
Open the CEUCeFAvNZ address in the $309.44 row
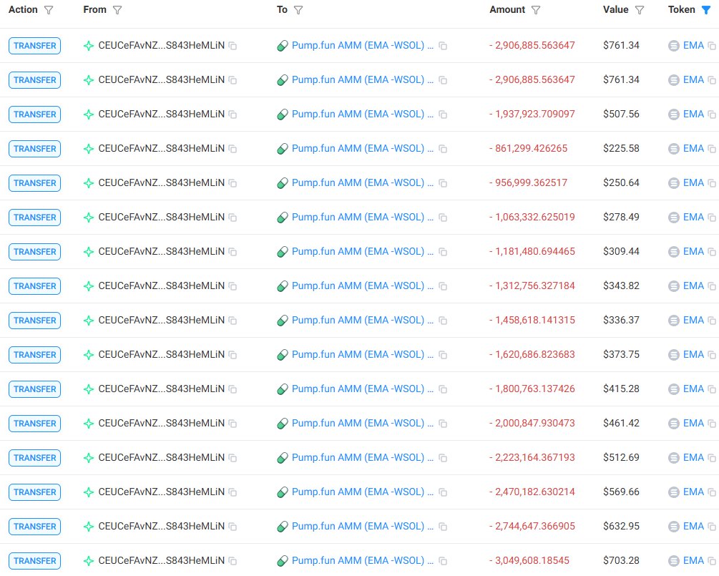click(x=161, y=252)
